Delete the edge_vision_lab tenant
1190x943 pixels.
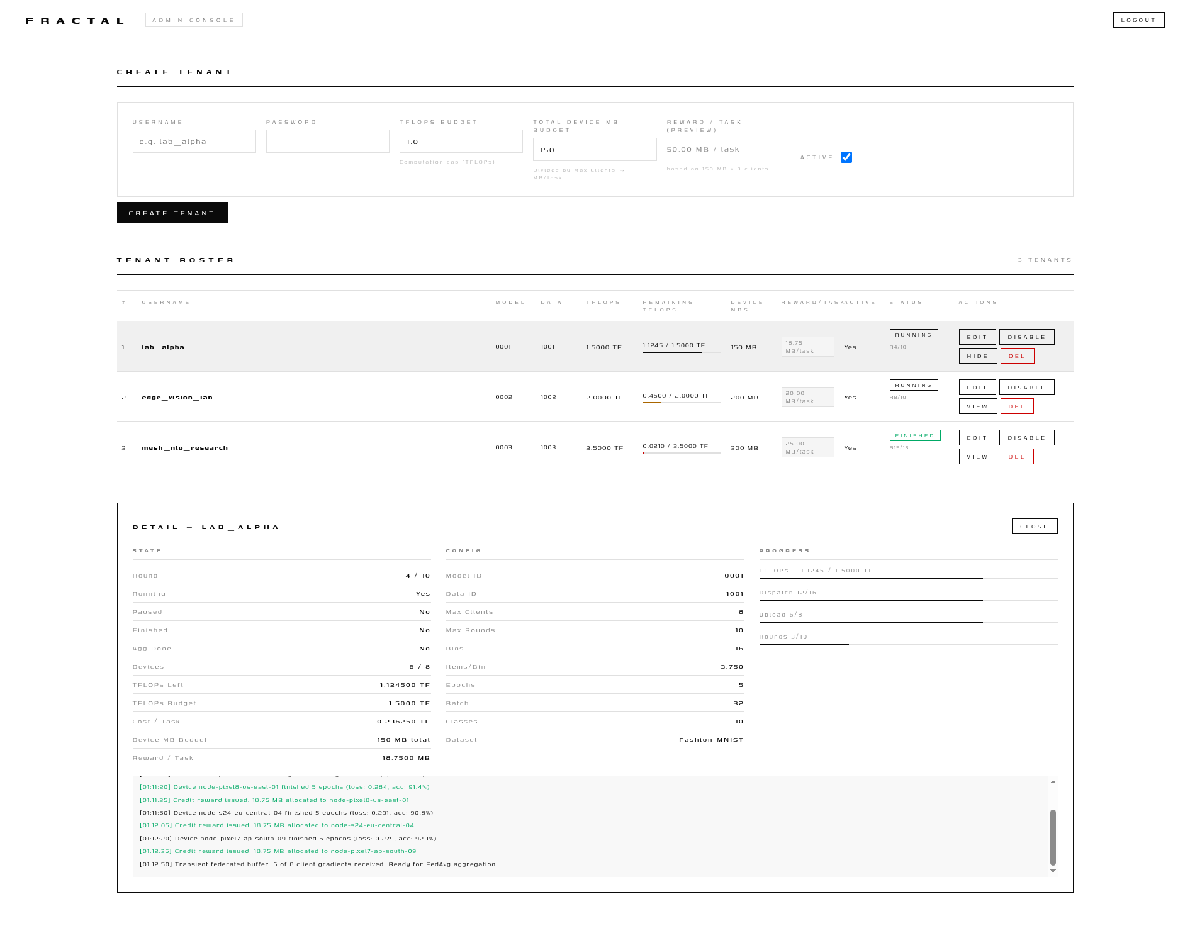click(1018, 406)
